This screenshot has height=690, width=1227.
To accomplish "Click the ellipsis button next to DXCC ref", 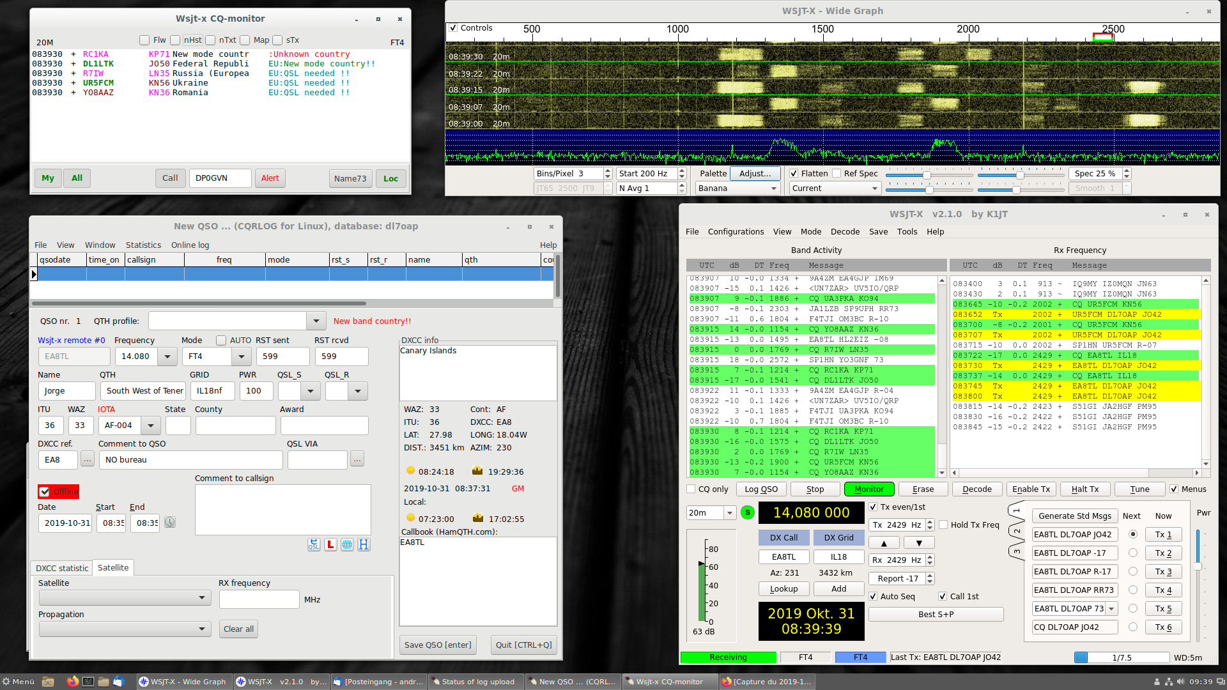I will pos(88,459).
